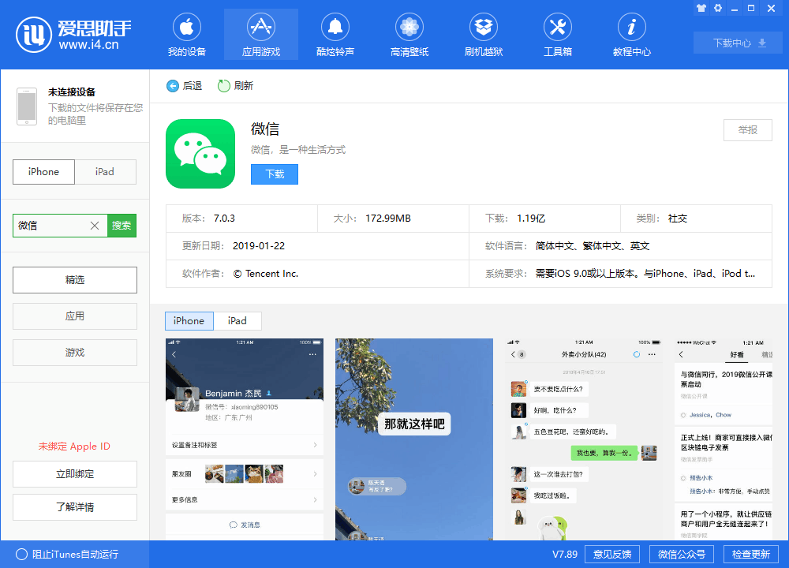Viewport: 789px width, 568px height.
Task: Click size value 172.99MB
Action: pyautogui.click(x=388, y=219)
